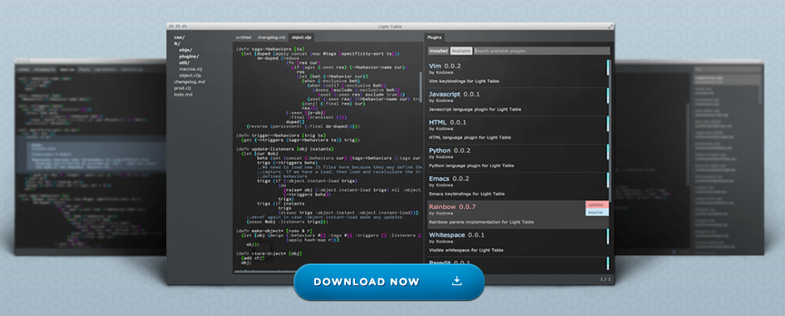Open todo.md in the file tree

point(183,94)
